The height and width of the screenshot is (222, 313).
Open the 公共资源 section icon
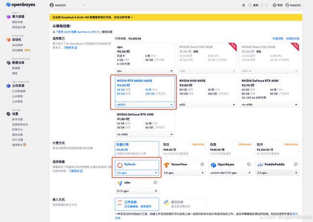[8, 85]
